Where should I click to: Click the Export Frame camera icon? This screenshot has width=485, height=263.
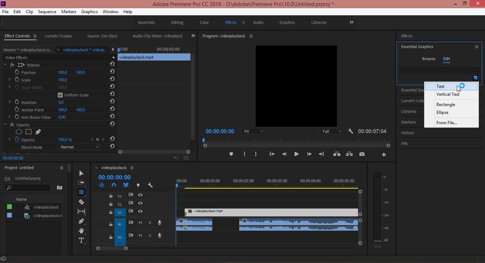point(362,154)
